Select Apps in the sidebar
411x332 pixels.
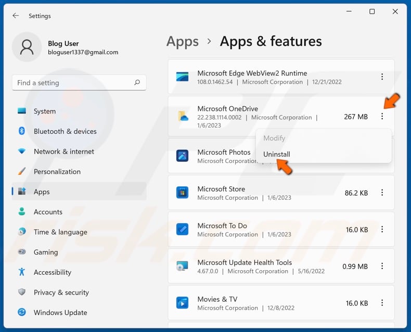79,191
